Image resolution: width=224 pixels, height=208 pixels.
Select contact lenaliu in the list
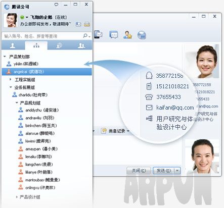38,157
